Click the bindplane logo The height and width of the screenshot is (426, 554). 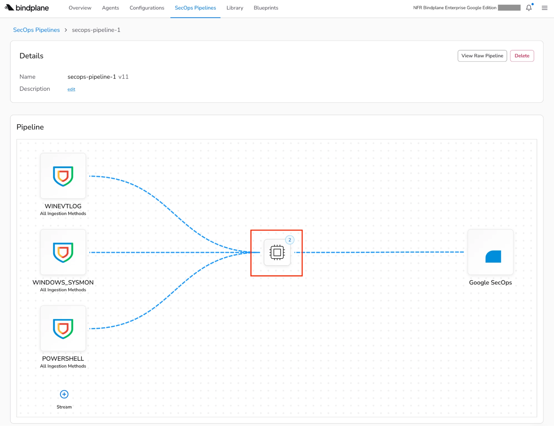[27, 8]
